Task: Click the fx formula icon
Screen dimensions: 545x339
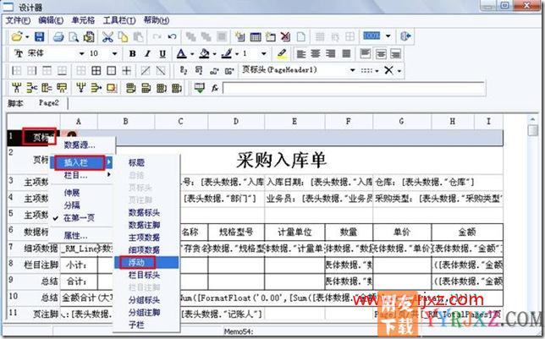Action: click(x=215, y=88)
